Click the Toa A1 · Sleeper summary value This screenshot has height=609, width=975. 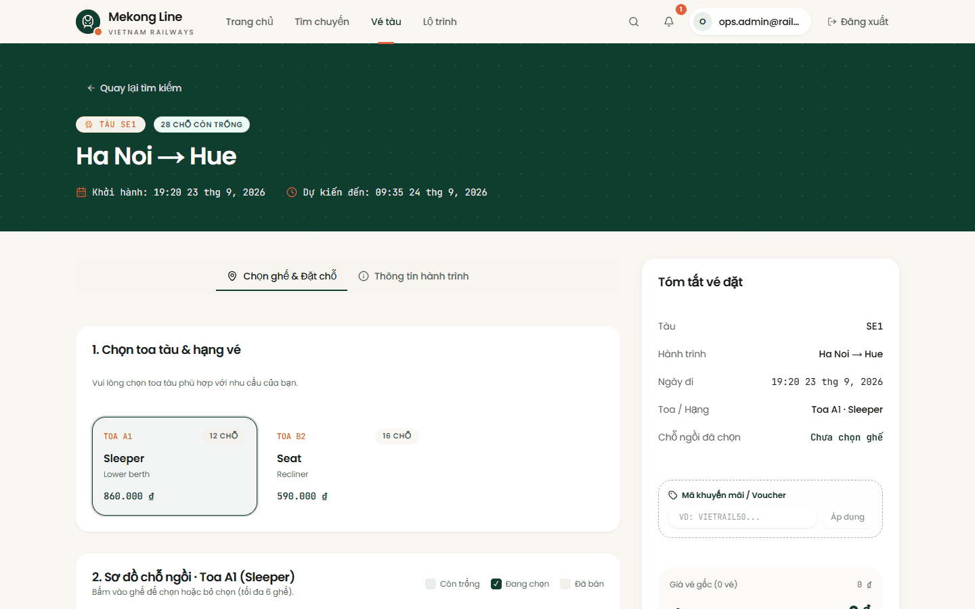[x=847, y=409]
